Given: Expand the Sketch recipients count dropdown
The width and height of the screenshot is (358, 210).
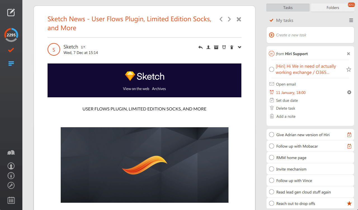Looking at the screenshot, I should tap(83, 47).
